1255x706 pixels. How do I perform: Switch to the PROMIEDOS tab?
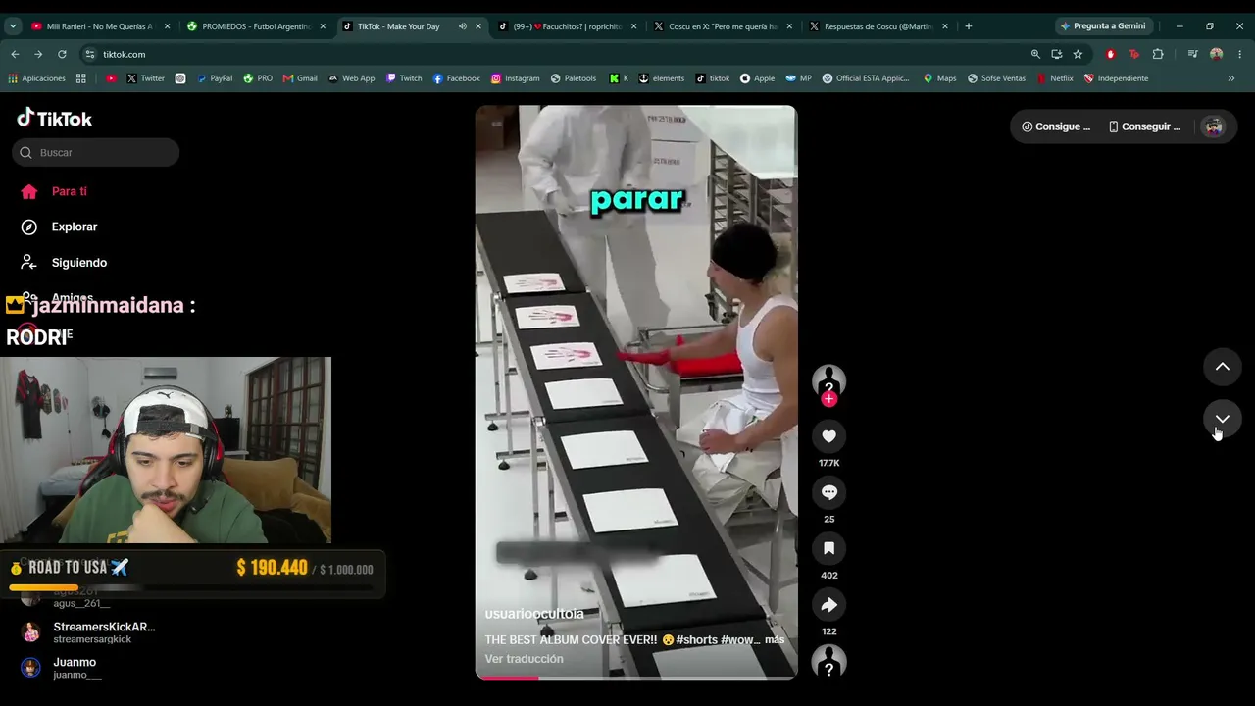[256, 26]
